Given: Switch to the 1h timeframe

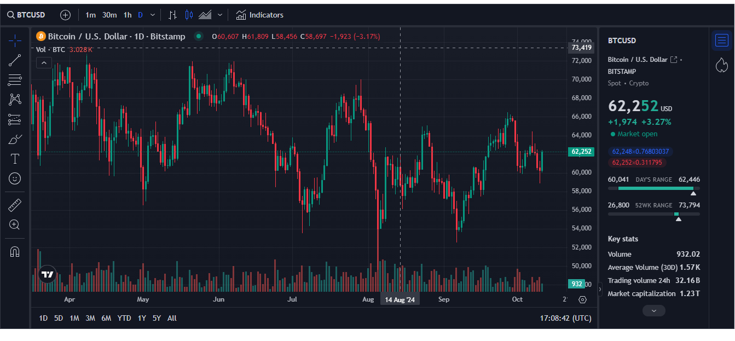Looking at the screenshot, I should (128, 15).
